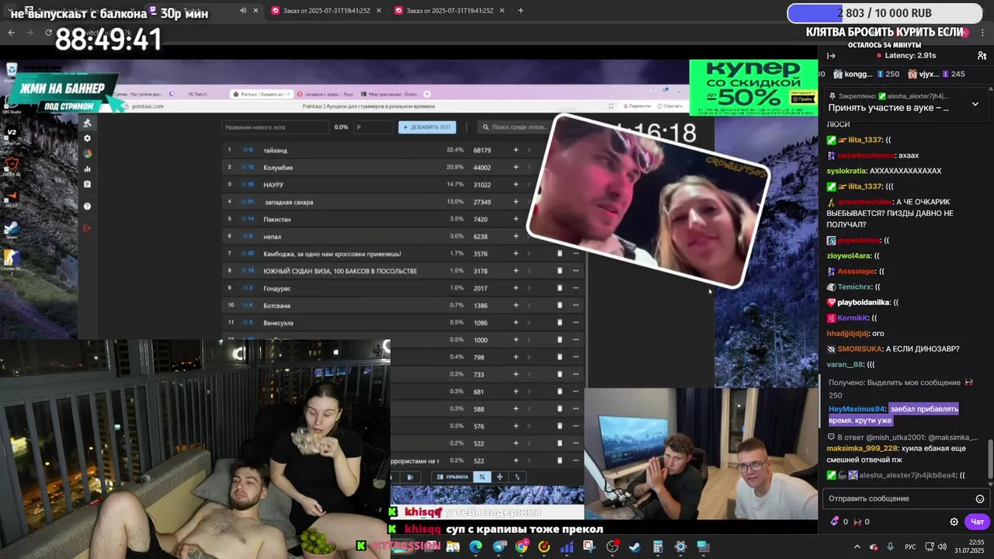Open a new browser tab with plus
The width and height of the screenshot is (994, 559).
520,11
